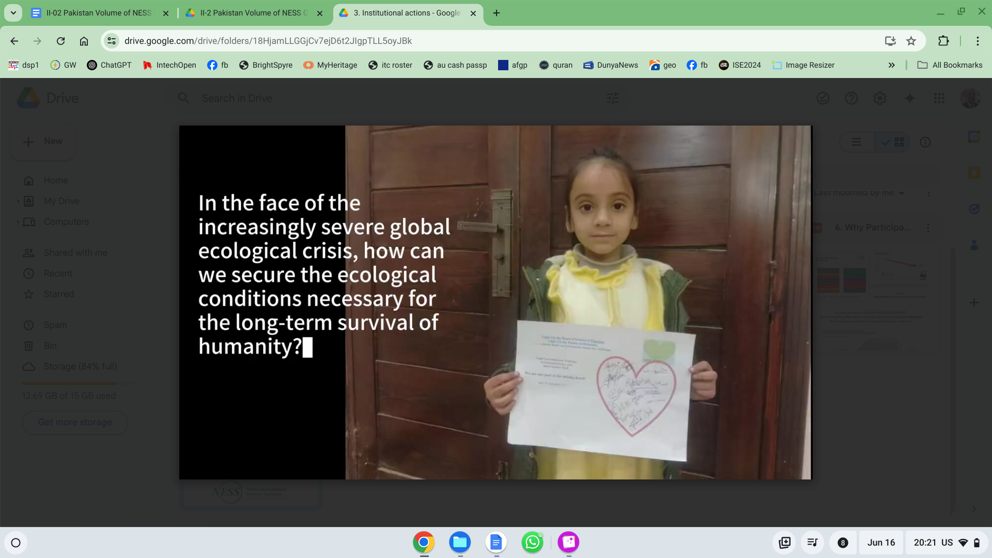Click the Get more storage button

tap(75, 423)
